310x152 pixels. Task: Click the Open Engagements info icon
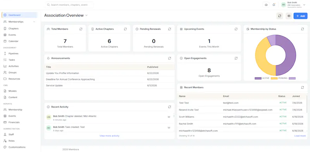pos(181,59)
